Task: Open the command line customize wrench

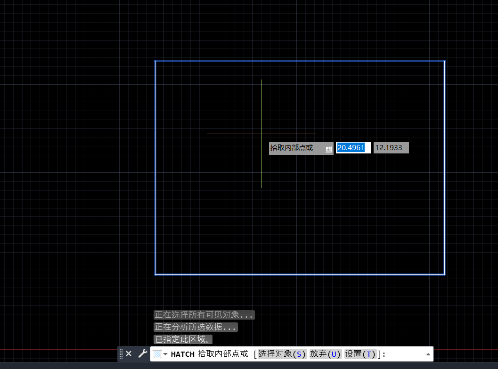Action: tap(142, 353)
